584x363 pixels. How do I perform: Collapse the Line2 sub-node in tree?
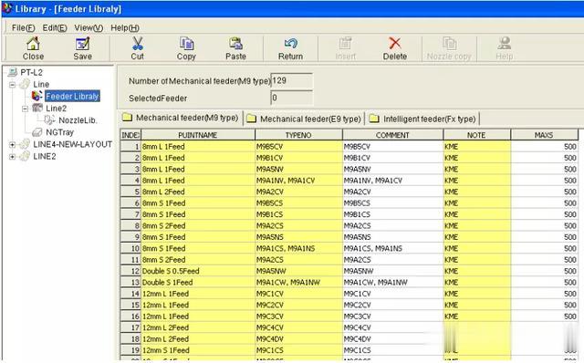pyautogui.click(x=25, y=109)
